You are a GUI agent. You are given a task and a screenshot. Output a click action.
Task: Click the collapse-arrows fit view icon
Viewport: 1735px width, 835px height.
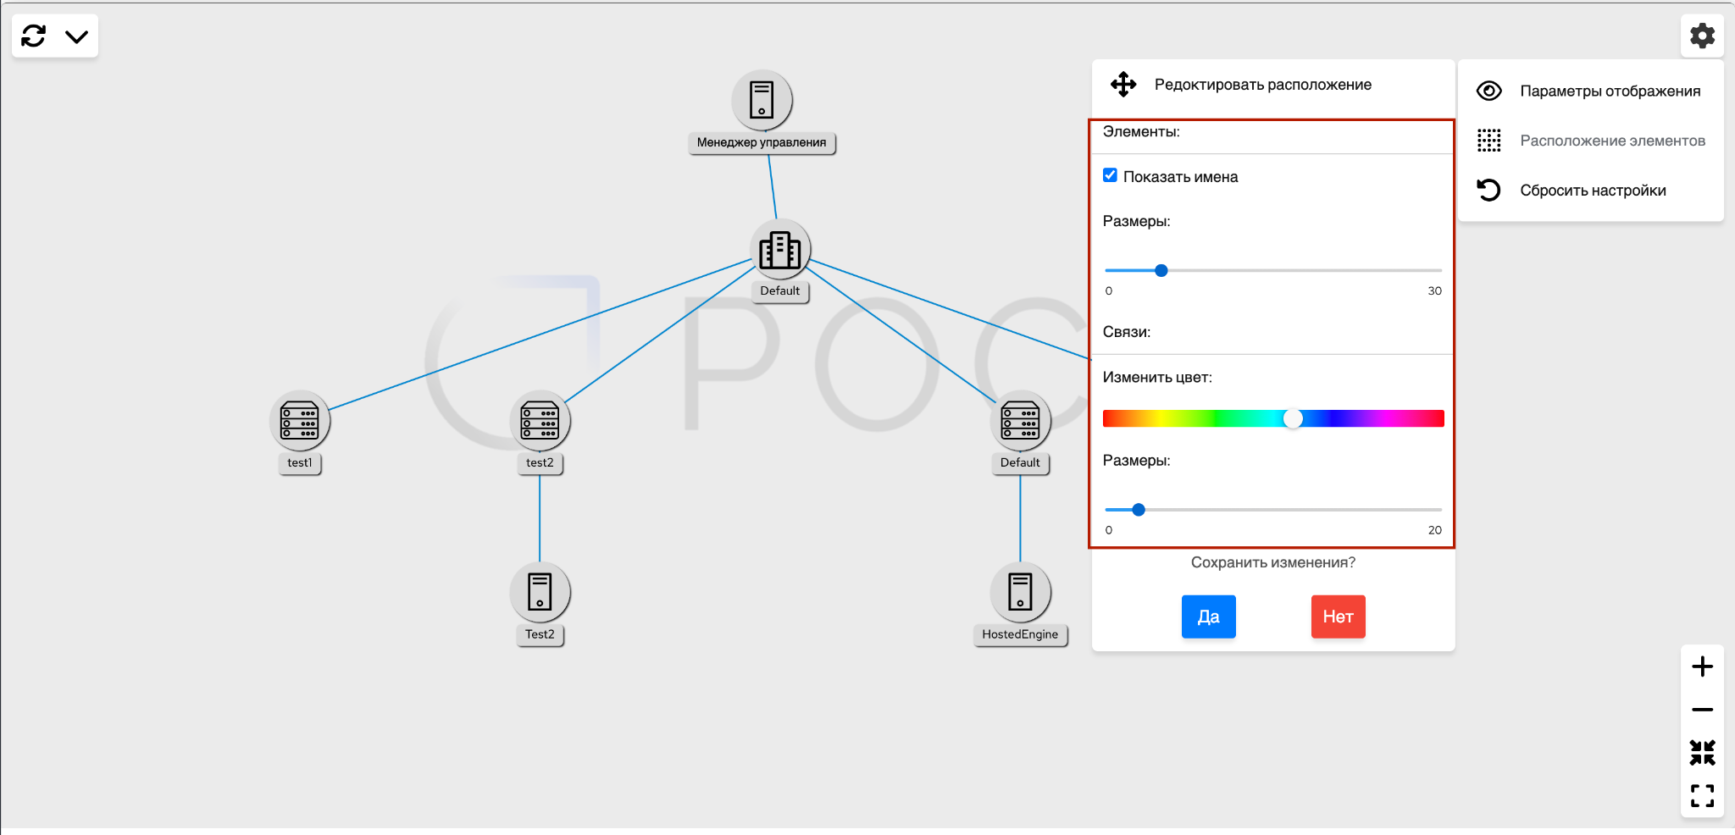point(1702,752)
